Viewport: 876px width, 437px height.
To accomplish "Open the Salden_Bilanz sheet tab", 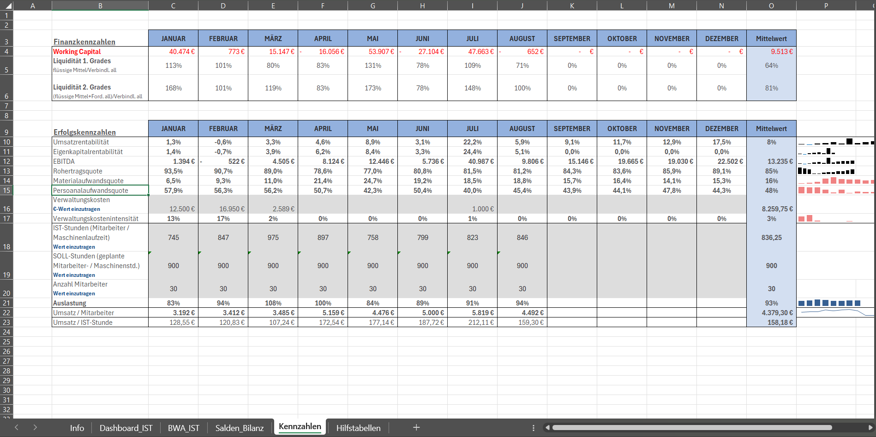I will pos(239,428).
